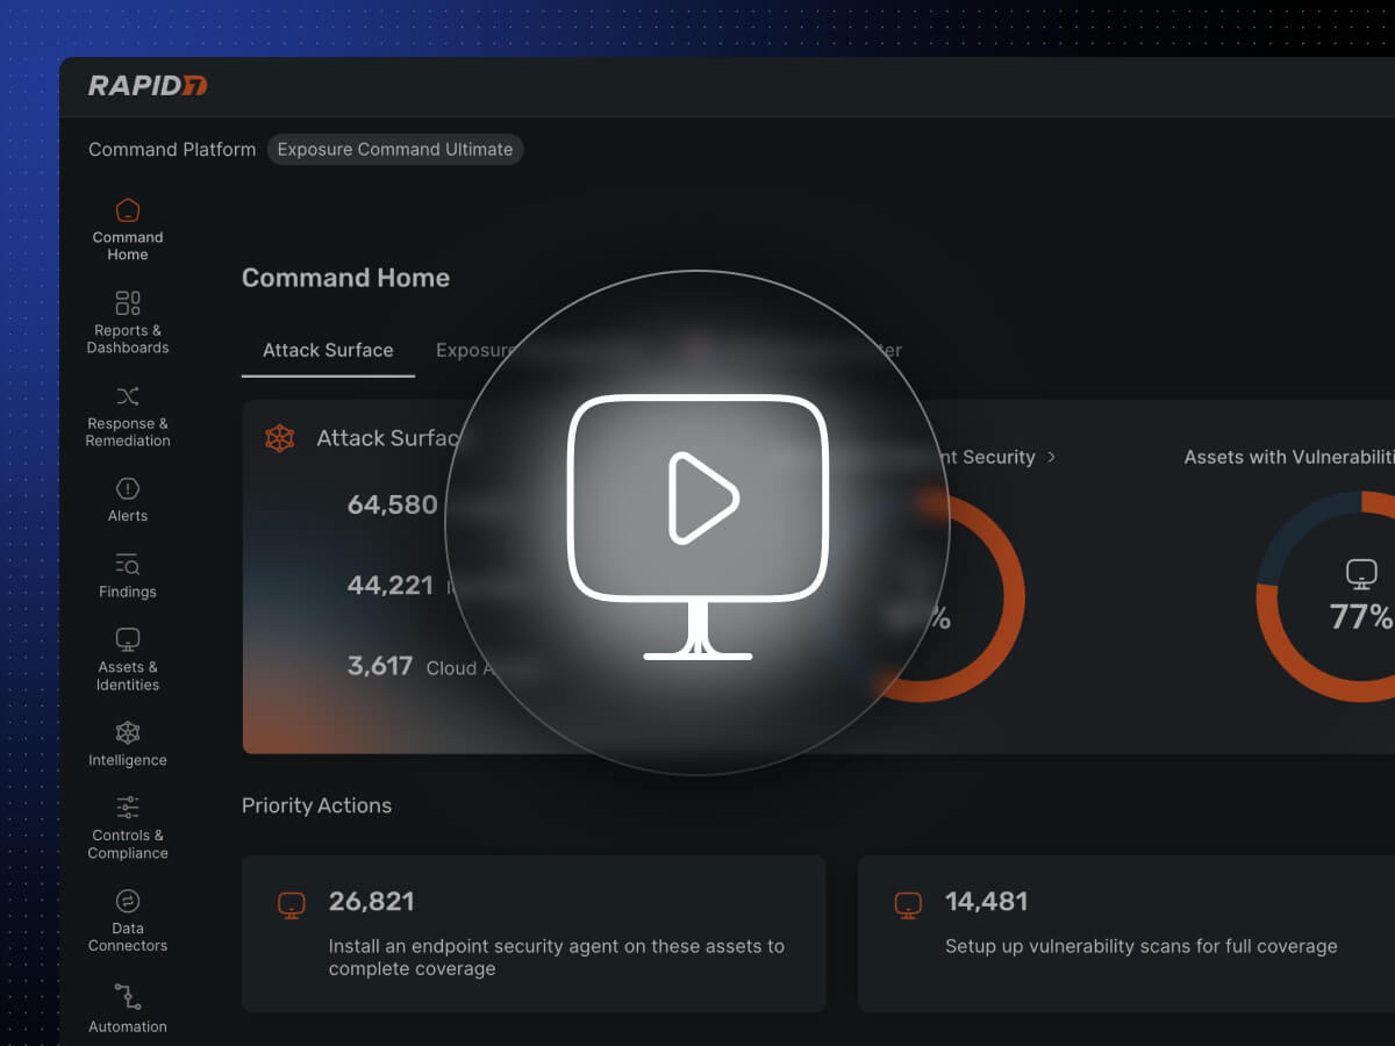Click the Attack Surface card title
The image size is (1395, 1046).
[x=388, y=438]
